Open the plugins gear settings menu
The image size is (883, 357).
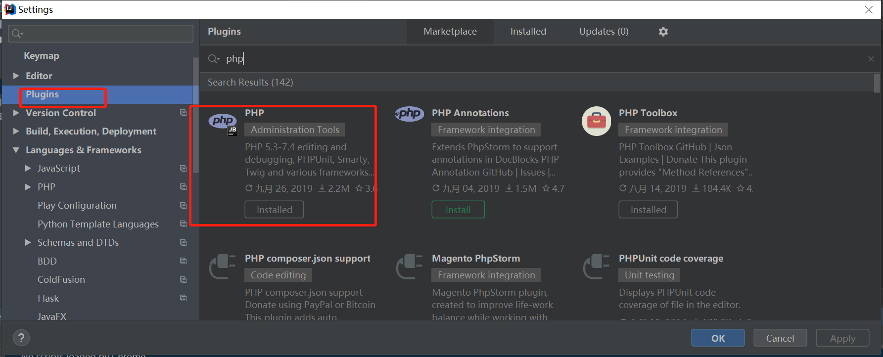click(663, 32)
